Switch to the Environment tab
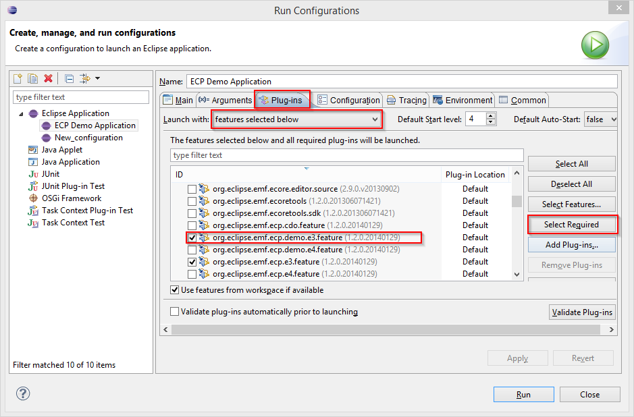The width and height of the screenshot is (634, 417). [463, 101]
